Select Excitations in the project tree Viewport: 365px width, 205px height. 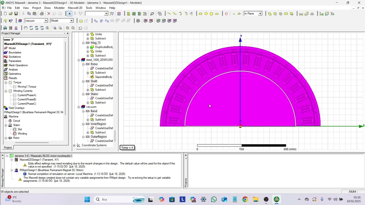coord(15,57)
